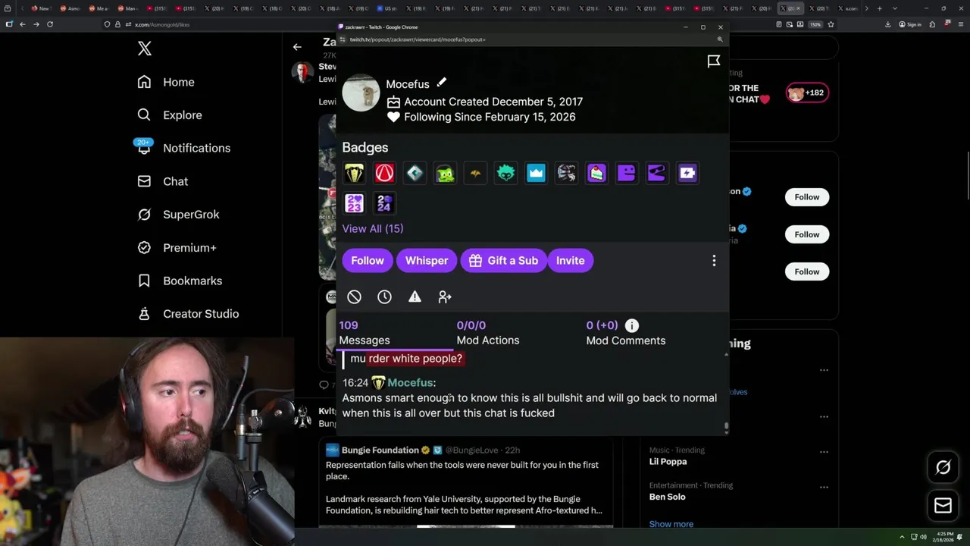Follow the third suggested account

pos(807,271)
